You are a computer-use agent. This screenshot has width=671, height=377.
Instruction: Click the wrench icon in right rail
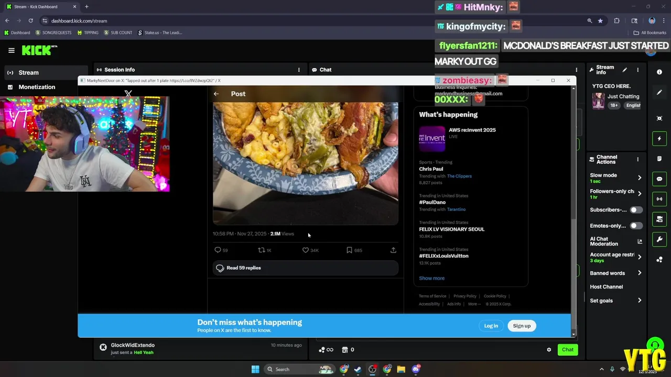coord(659,239)
